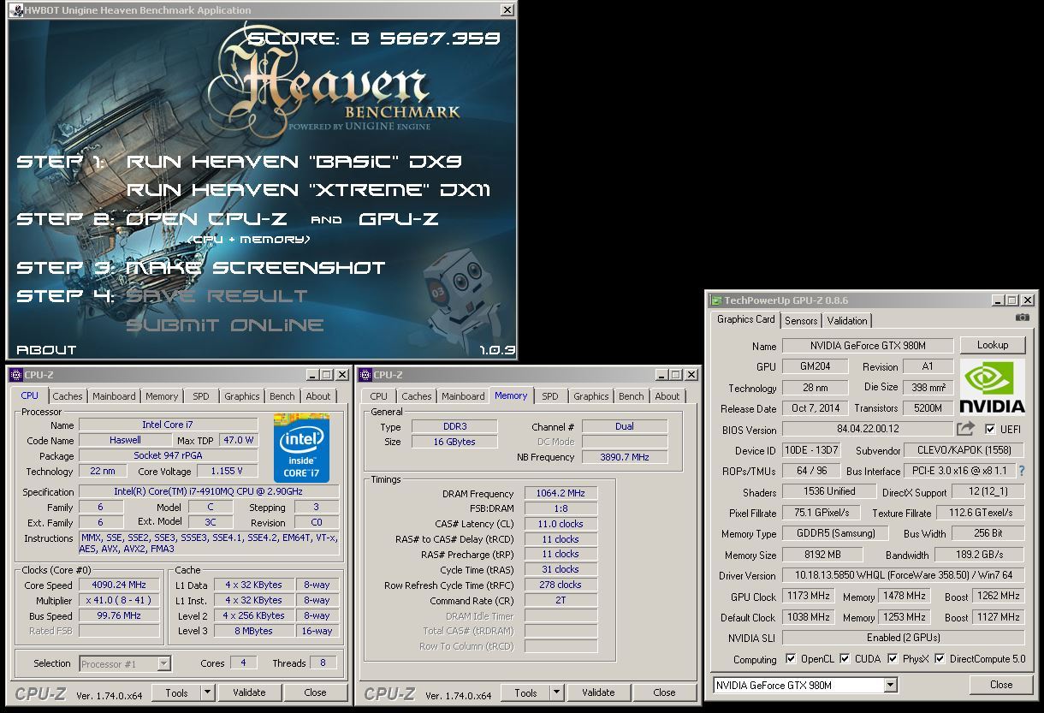1044x713 pixels.
Task: Click the GPU-Z title bar icon
Action: click(716, 300)
